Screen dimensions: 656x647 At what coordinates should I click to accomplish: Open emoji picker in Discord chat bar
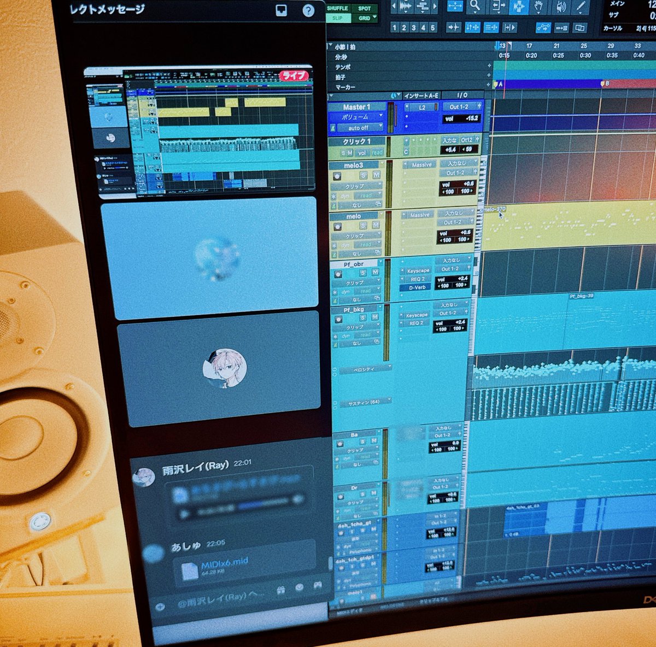point(300,587)
